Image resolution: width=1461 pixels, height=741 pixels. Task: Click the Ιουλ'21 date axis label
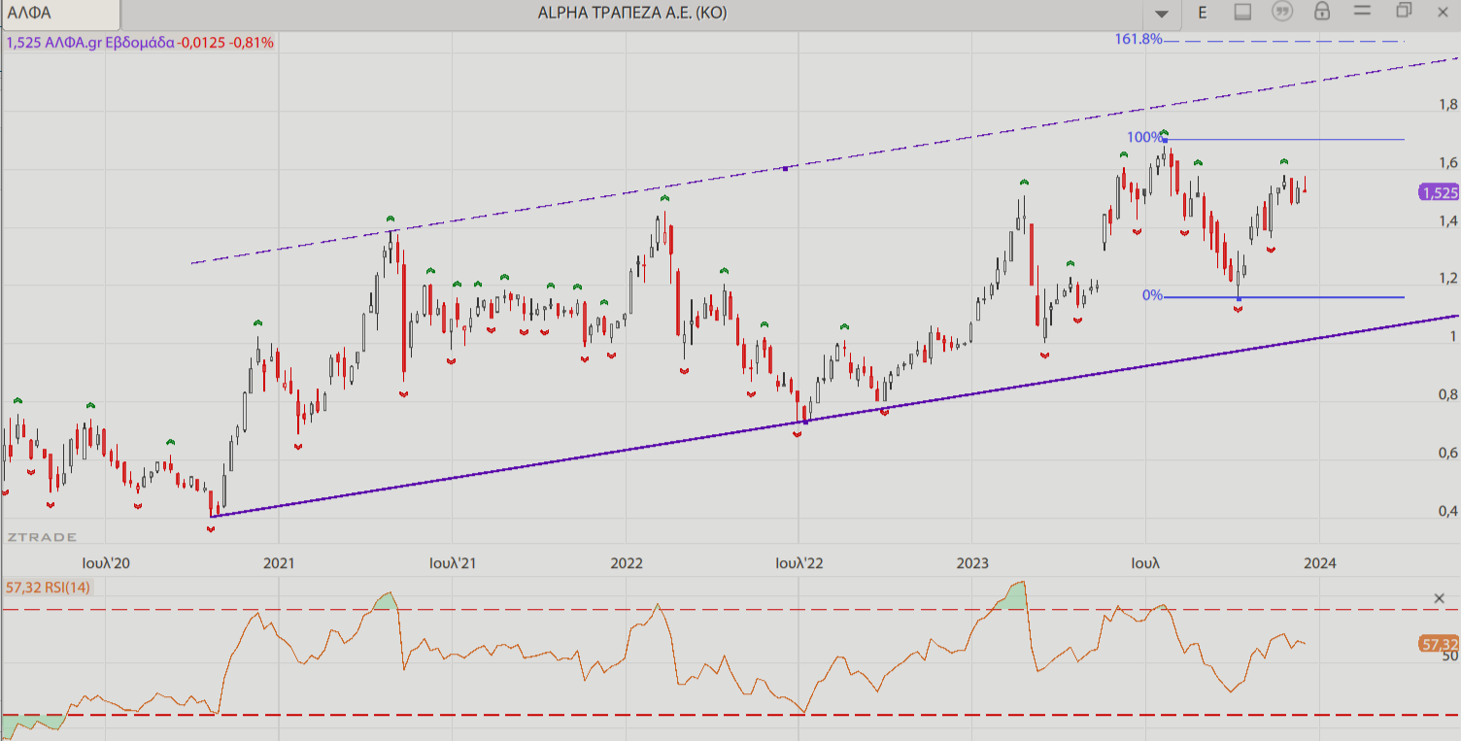click(452, 563)
